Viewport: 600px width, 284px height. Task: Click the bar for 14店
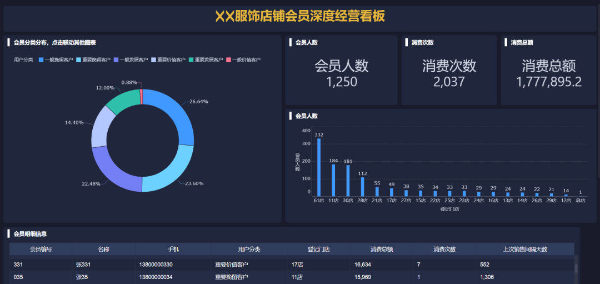(522, 194)
